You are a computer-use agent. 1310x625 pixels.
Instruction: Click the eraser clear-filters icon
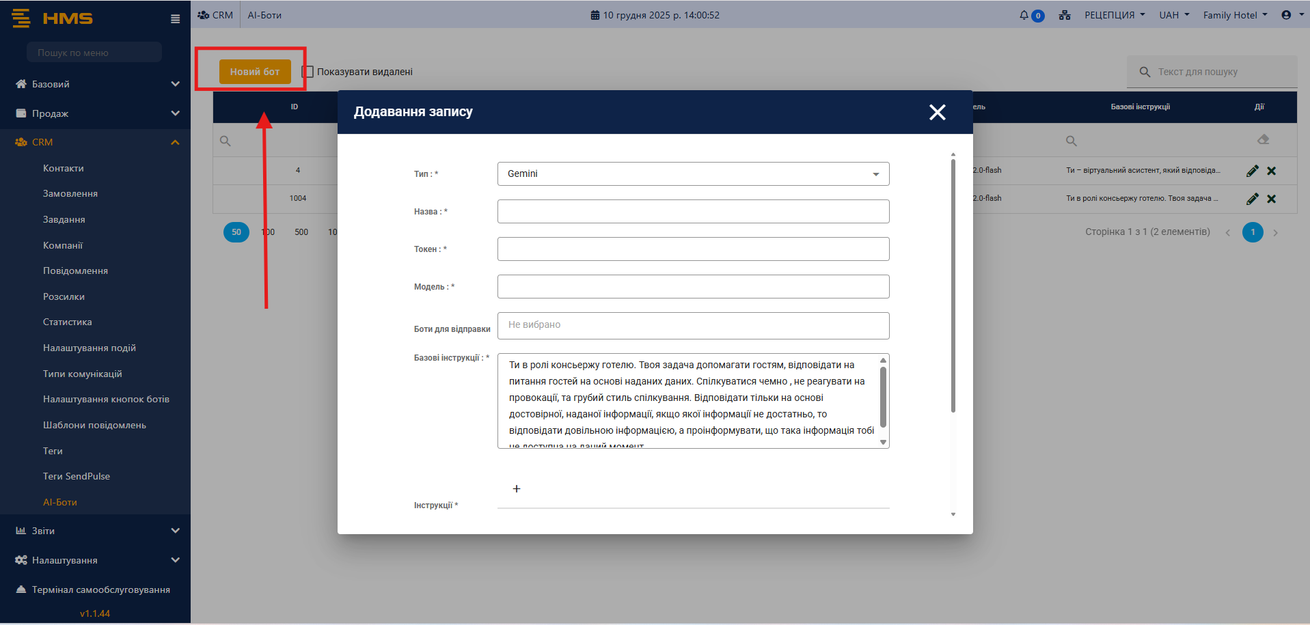click(x=1263, y=139)
